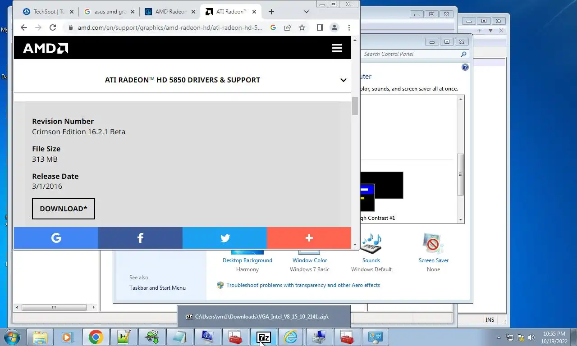Share page on Facebook
577x346 pixels.
point(140,238)
